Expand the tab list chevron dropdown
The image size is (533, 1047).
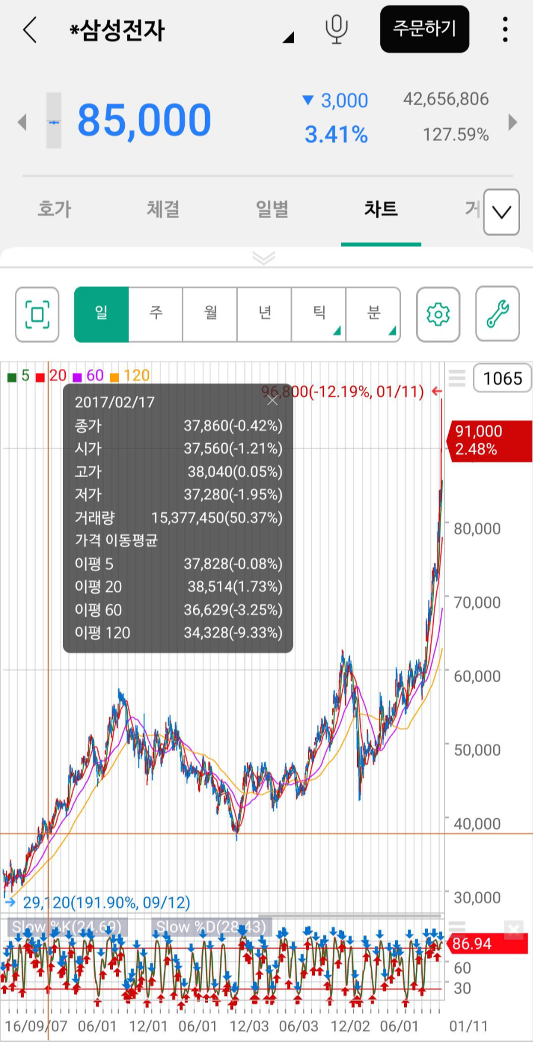click(502, 212)
